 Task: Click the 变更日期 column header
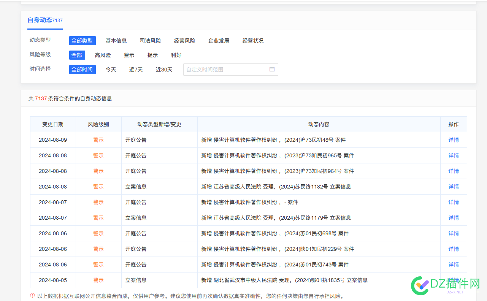[x=53, y=124]
